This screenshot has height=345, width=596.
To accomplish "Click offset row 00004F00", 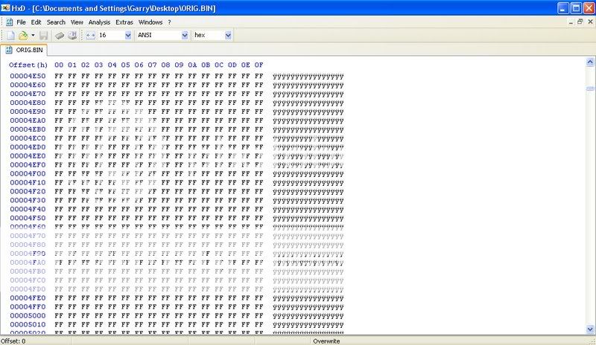I will (x=28, y=173).
